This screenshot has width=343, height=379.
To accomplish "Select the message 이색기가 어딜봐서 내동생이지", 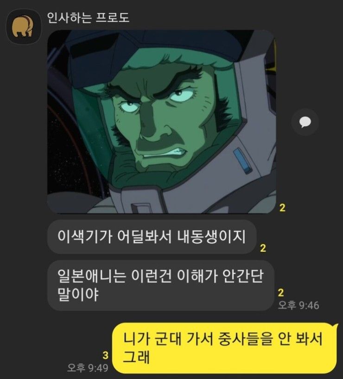I will (x=152, y=237).
